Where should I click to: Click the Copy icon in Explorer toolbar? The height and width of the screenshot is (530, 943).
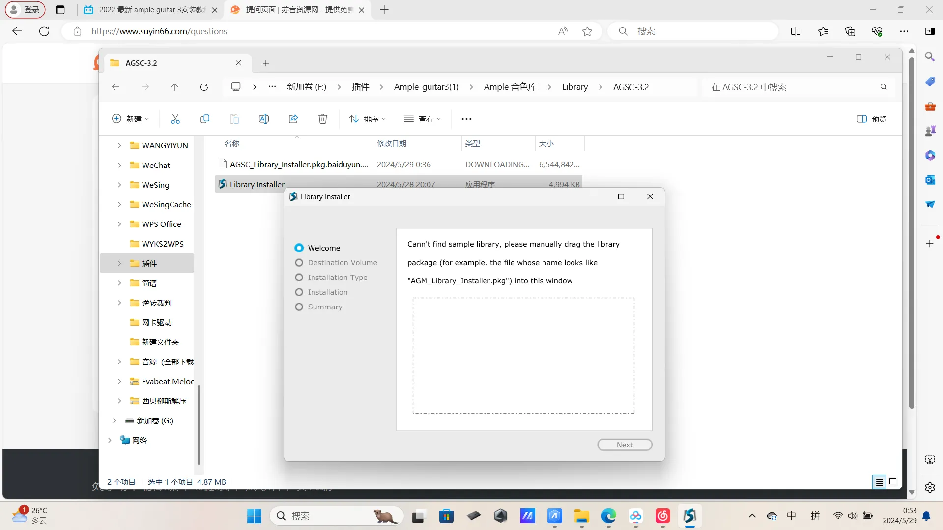[x=205, y=119]
